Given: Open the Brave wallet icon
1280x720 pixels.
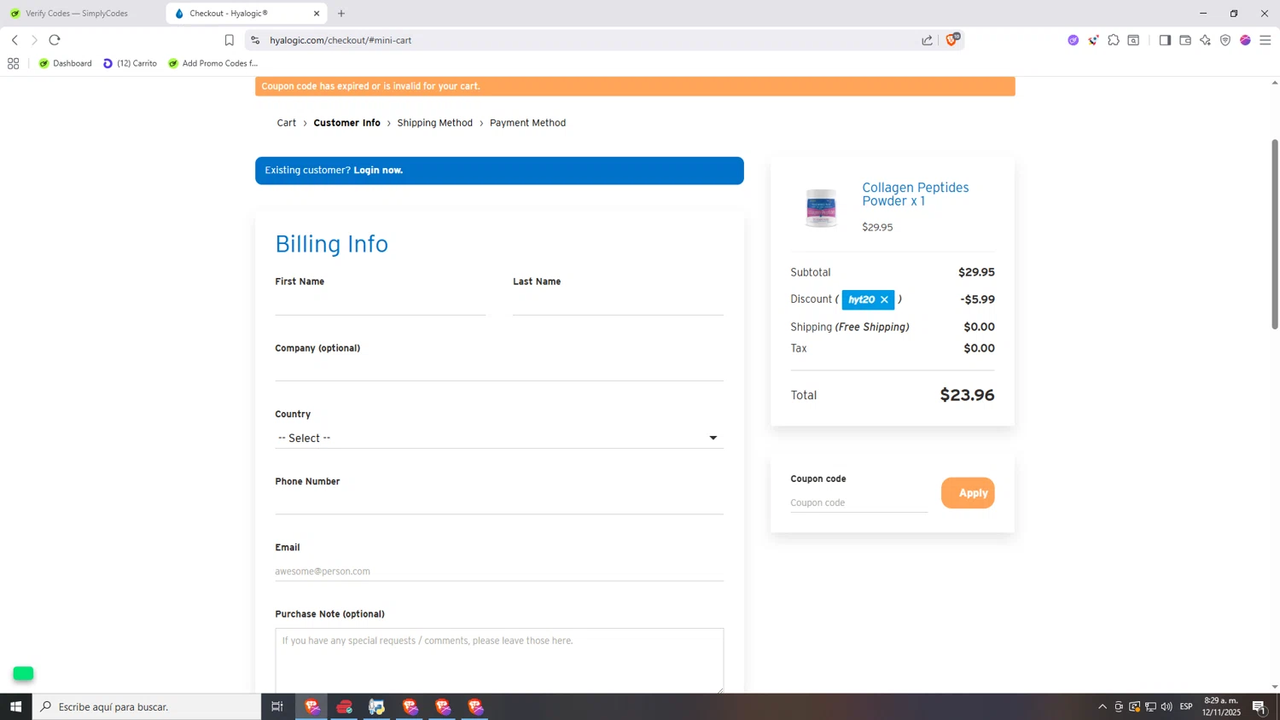Looking at the screenshot, I should 1185,40.
